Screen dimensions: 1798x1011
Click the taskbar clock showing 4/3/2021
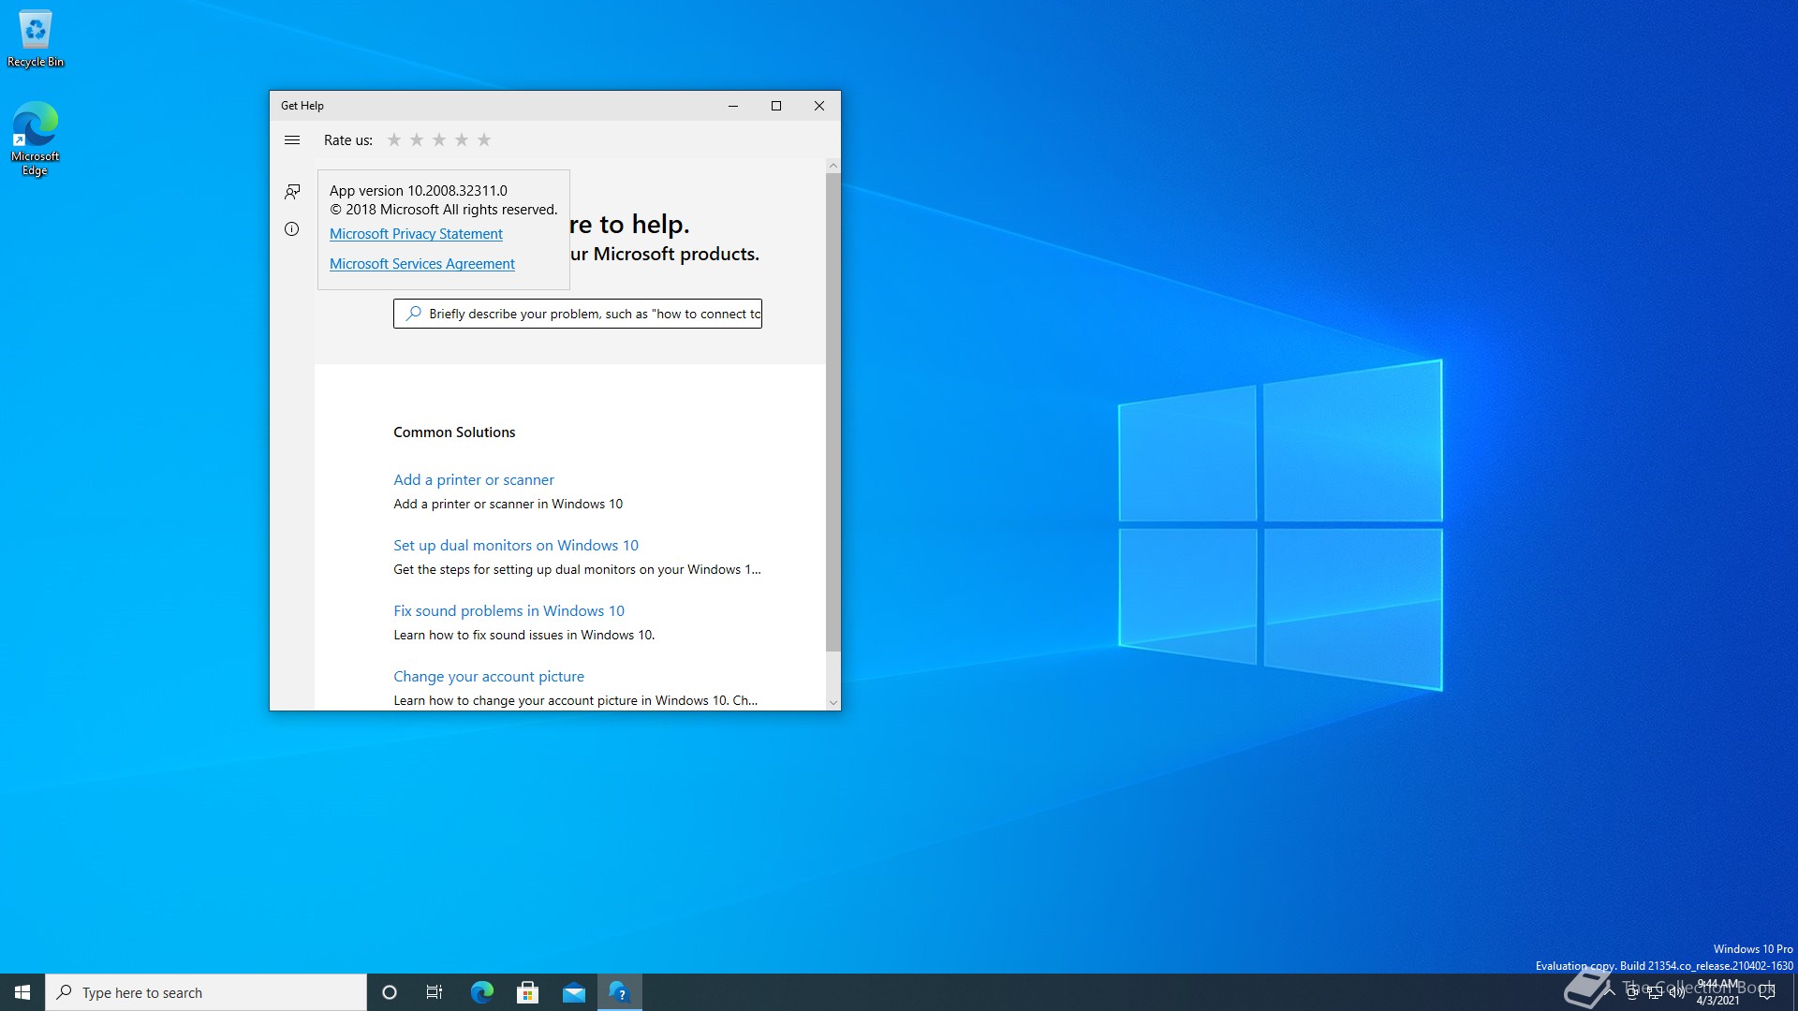point(1718,992)
